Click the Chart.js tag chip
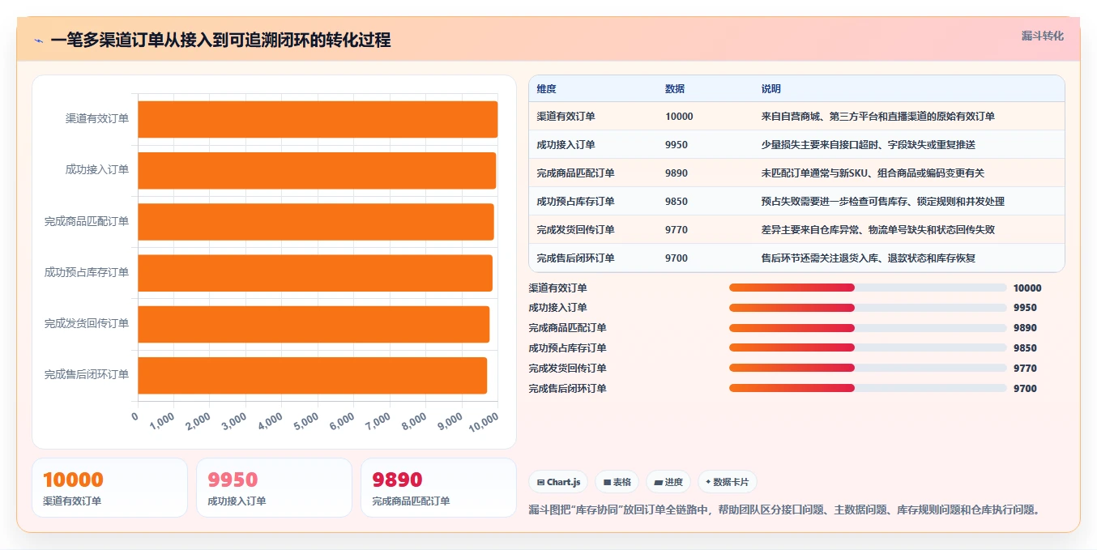 click(x=558, y=482)
